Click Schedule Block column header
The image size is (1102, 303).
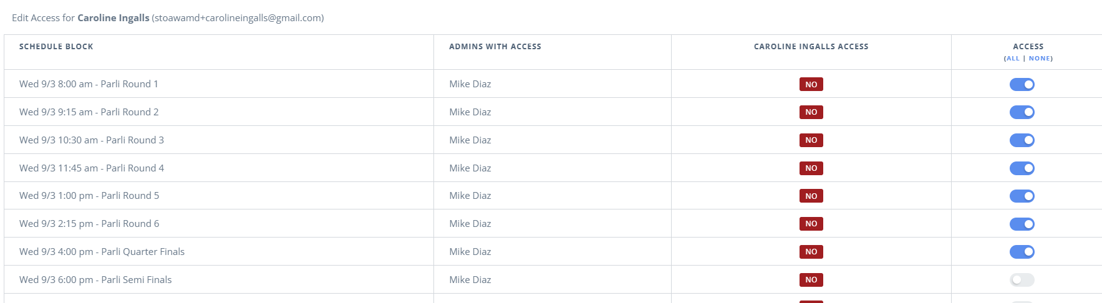click(x=56, y=47)
